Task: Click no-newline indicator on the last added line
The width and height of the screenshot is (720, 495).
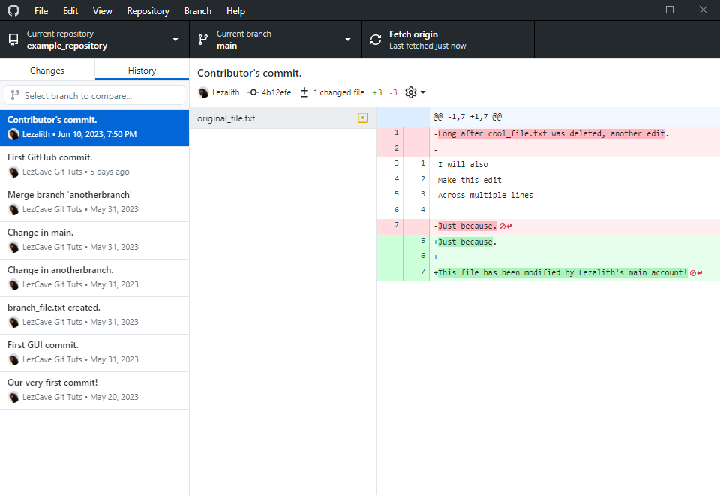Action: point(696,273)
